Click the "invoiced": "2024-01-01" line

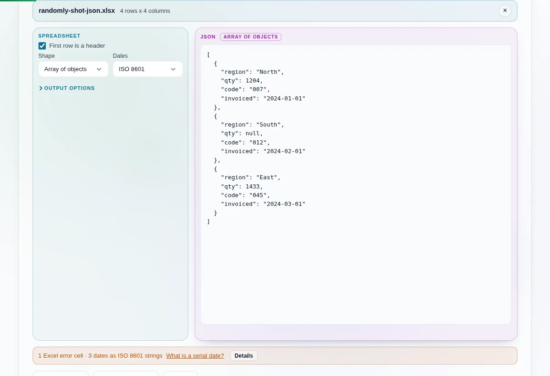[263, 99]
